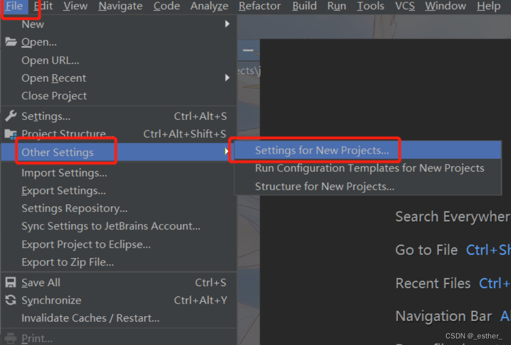Select Save All menu item
This screenshot has width=511, height=345.
pos(119,283)
